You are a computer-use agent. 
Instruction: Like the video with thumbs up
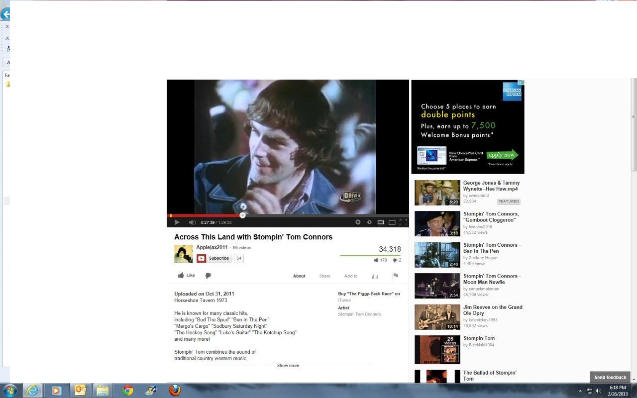click(x=187, y=275)
